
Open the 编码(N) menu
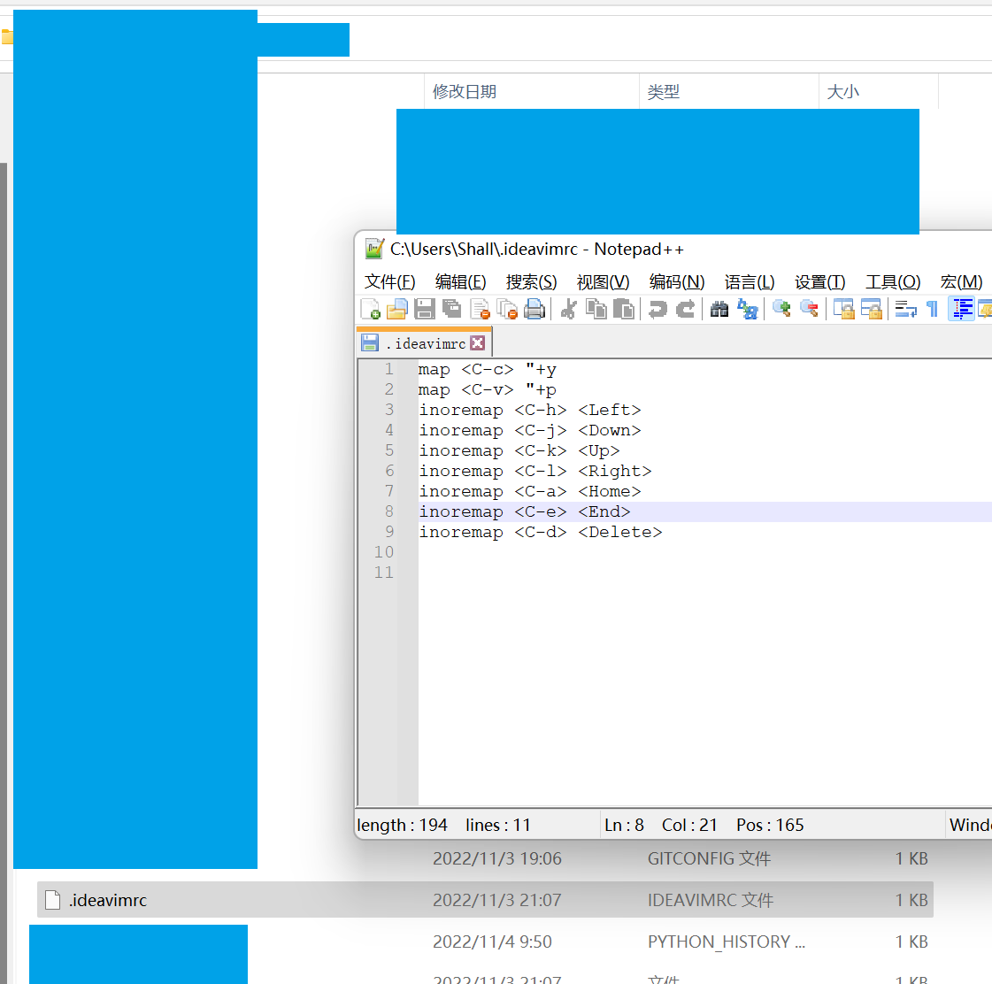coord(677,281)
